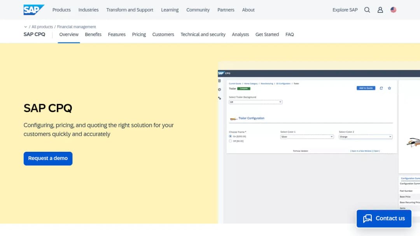Open the Select Color 1 dropdown
420x236 pixels.
click(307, 137)
